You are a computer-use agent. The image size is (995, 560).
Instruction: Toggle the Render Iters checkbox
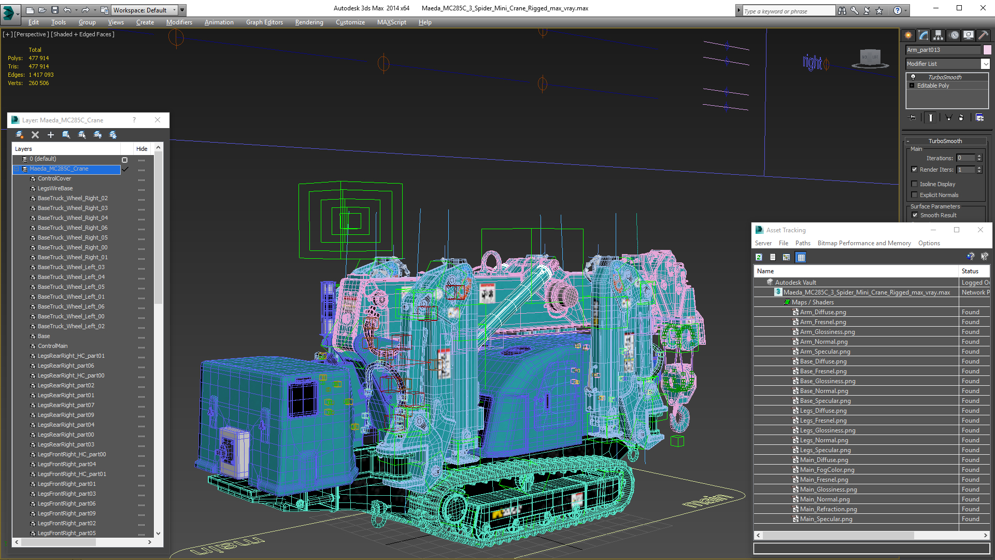point(915,170)
